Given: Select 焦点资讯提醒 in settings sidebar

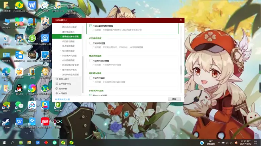Looking at the screenshot, I should point(68,46).
